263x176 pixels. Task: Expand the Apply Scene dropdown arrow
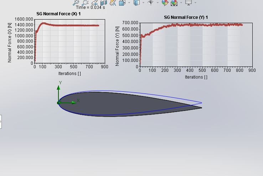pyautogui.click(x=181, y=2)
